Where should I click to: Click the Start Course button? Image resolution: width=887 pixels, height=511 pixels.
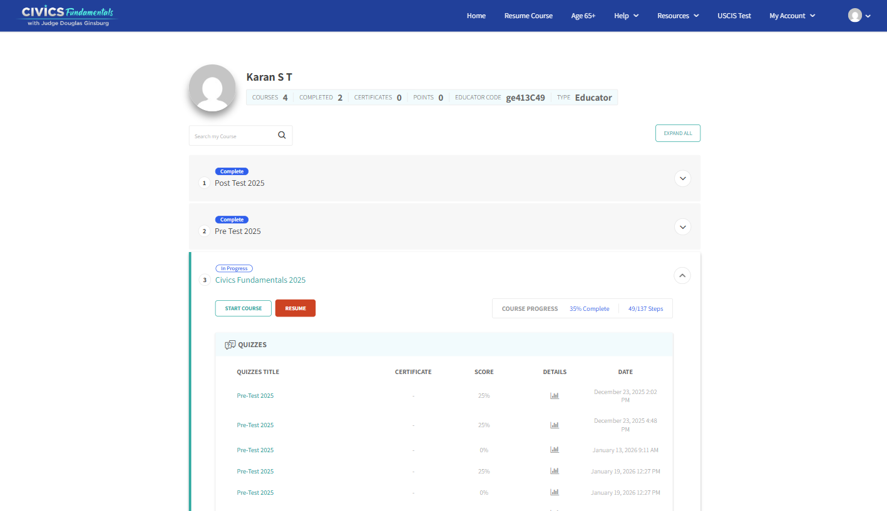[x=243, y=308]
